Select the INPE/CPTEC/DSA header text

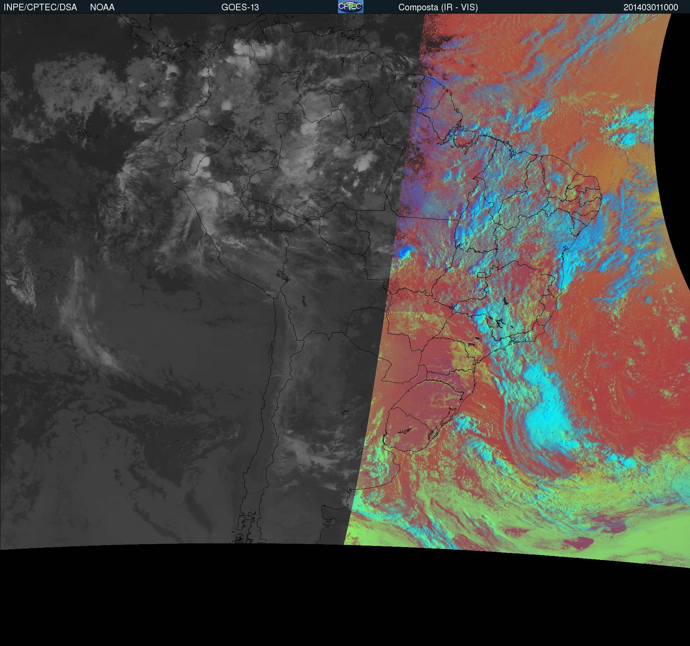pos(40,7)
